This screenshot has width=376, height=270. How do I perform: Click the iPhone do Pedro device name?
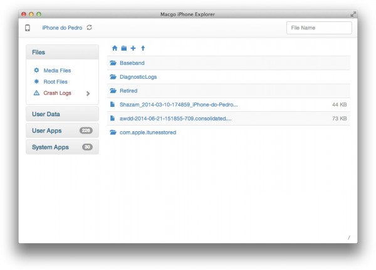pos(62,27)
